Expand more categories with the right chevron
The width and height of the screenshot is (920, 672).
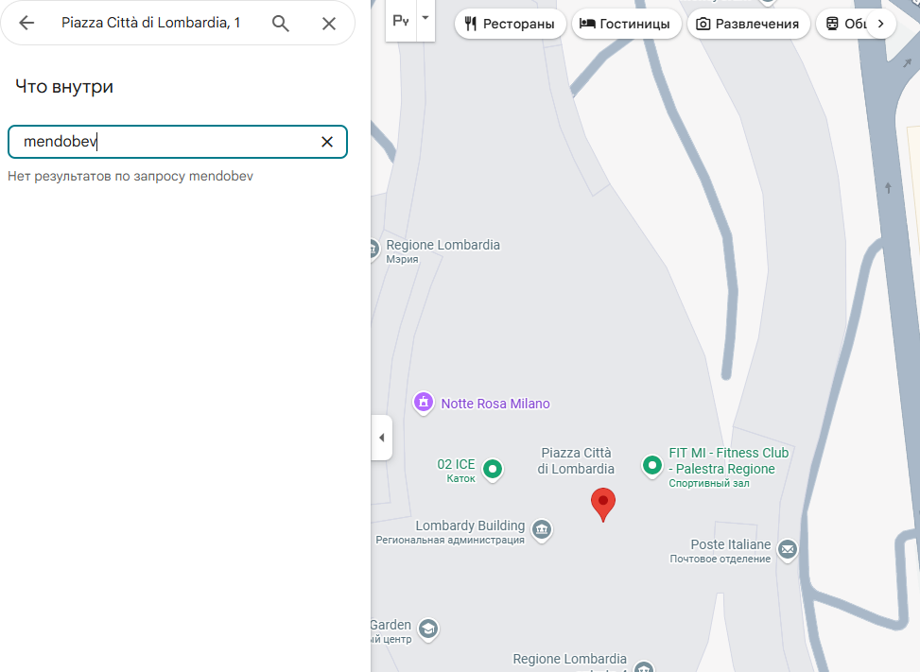880,24
